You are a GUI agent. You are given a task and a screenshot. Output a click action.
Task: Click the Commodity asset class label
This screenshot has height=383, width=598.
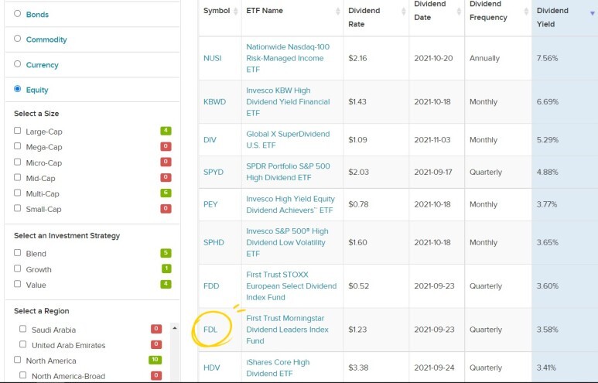click(46, 39)
